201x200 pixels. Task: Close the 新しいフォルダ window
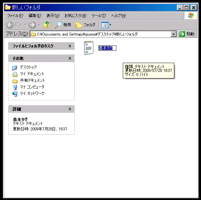pyautogui.click(x=194, y=8)
